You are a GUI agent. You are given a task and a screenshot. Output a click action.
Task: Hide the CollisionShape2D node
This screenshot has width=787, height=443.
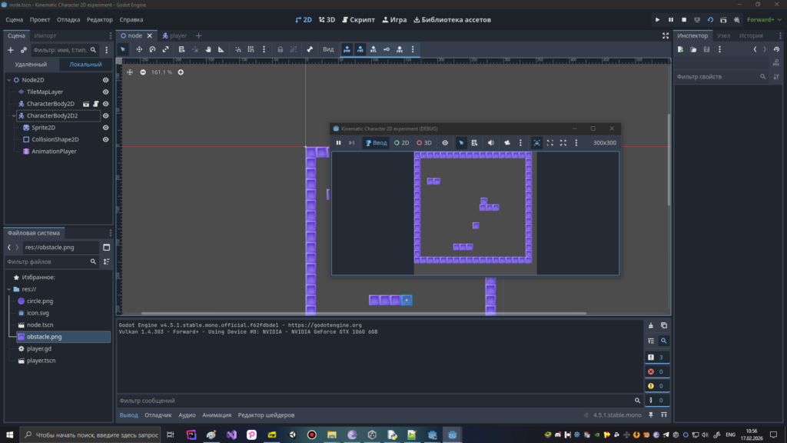[x=105, y=140]
